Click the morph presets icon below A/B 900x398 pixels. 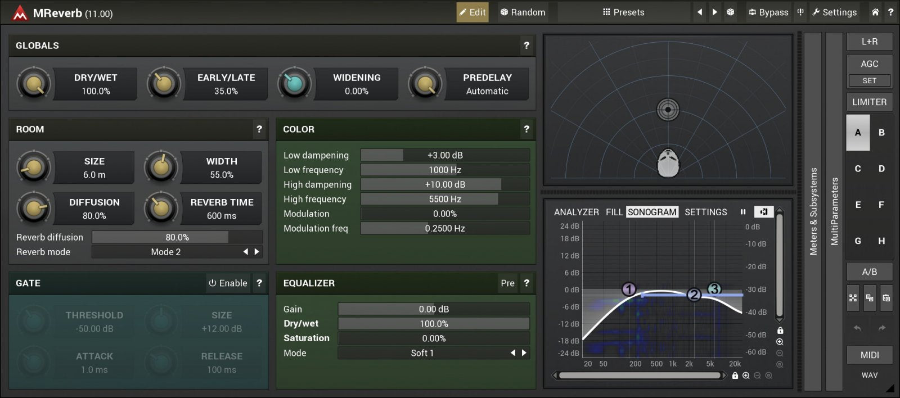[853, 298]
